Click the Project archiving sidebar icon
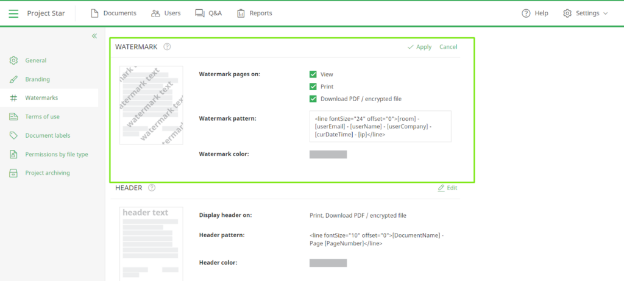 click(13, 173)
